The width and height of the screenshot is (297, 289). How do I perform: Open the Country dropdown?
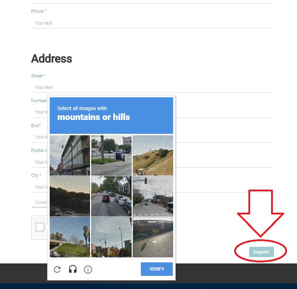click(x=40, y=202)
